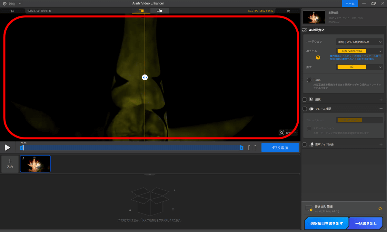
Task: Click the 音声ノイズ除去 microphone icon
Action: click(x=312, y=145)
